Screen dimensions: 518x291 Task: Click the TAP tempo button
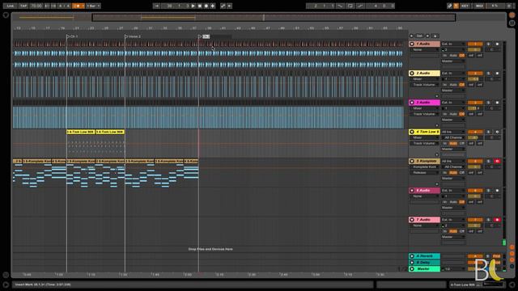tap(23, 6)
